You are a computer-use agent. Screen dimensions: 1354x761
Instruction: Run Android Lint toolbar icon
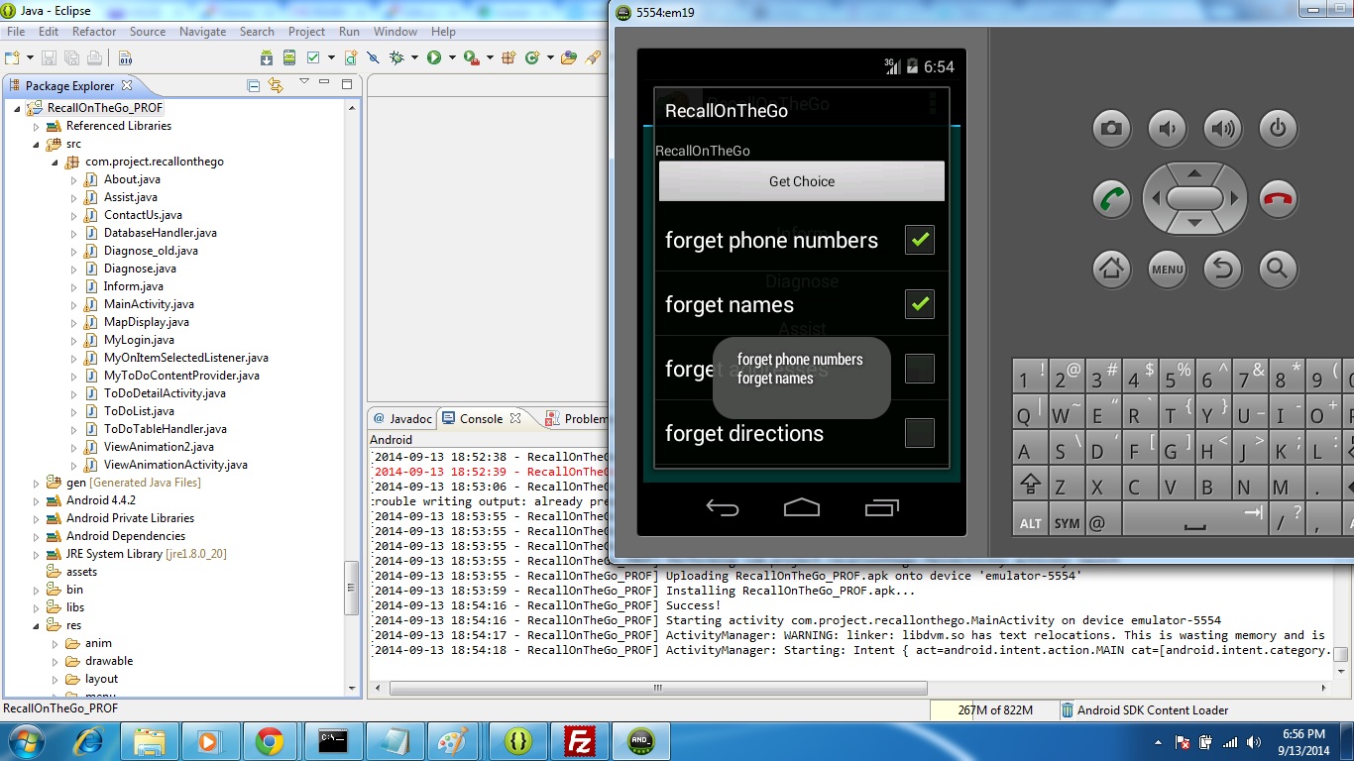(313, 57)
